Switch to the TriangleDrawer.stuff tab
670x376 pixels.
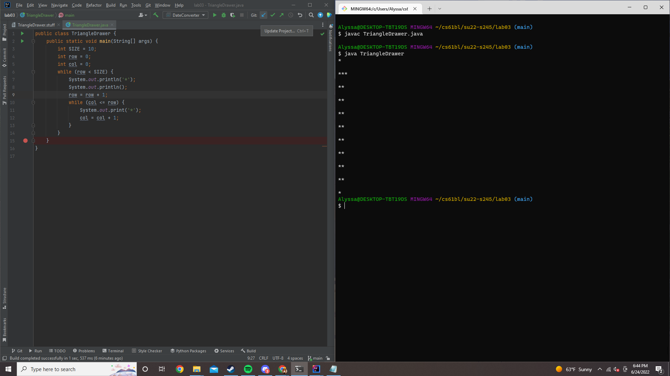36,25
